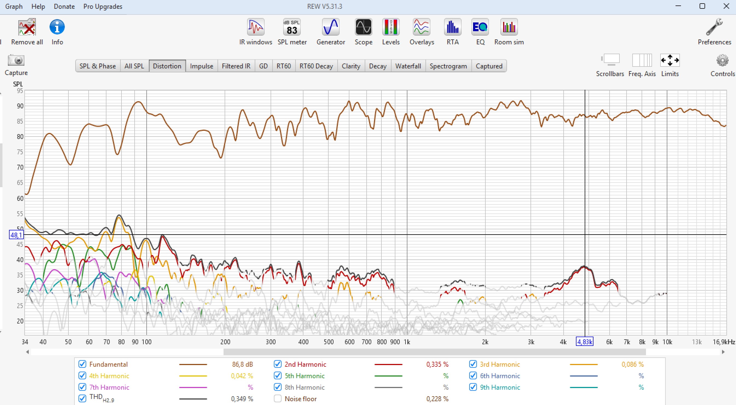This screenshot has height=405, width=736.
Task: Open the Graph menu
Action: 14,6
